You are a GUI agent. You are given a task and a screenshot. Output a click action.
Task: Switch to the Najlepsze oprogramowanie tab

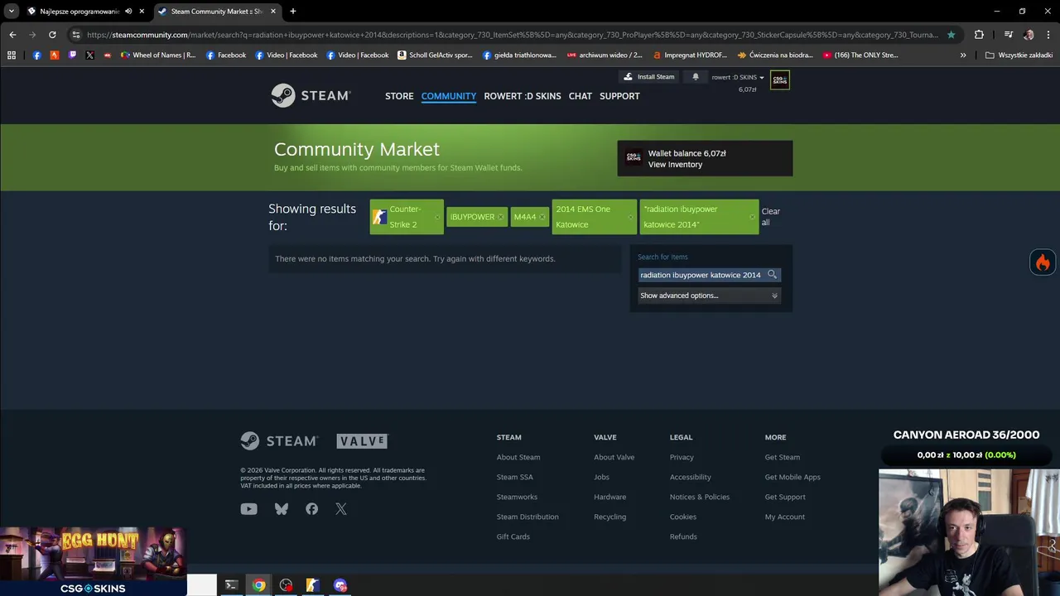[79, 12]
